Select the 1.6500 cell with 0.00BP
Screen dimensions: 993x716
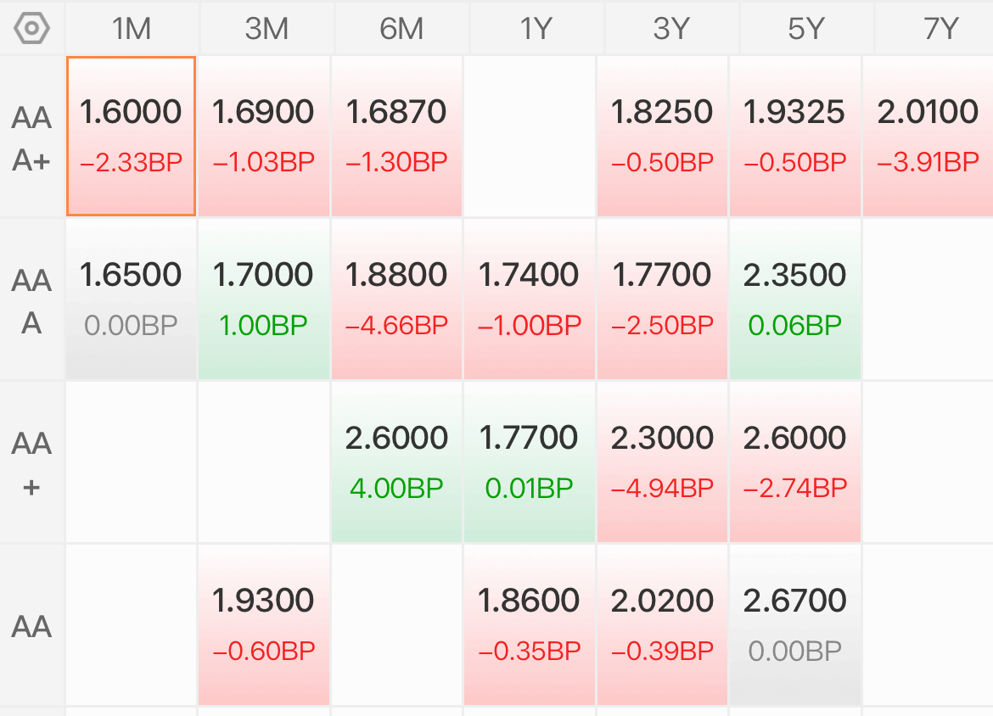pyautogui.click(x=131, y=299)
